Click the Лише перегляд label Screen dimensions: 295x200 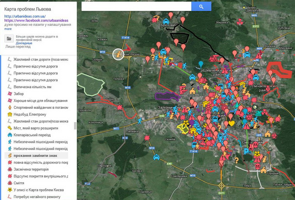(18, 47)
